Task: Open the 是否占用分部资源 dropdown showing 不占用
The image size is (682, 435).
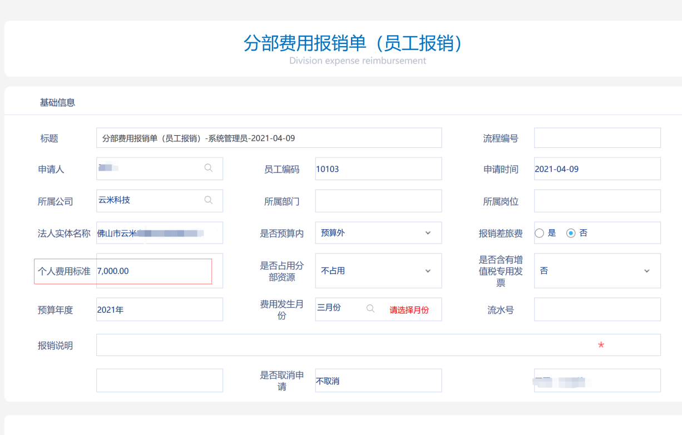Action: (x=378, y=271)
